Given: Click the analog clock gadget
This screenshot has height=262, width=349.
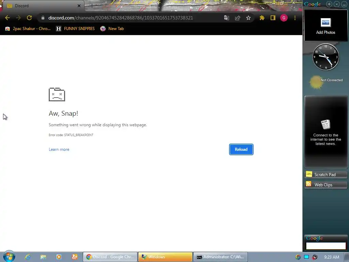Looking at the screenshot, I should pos(325,57).
